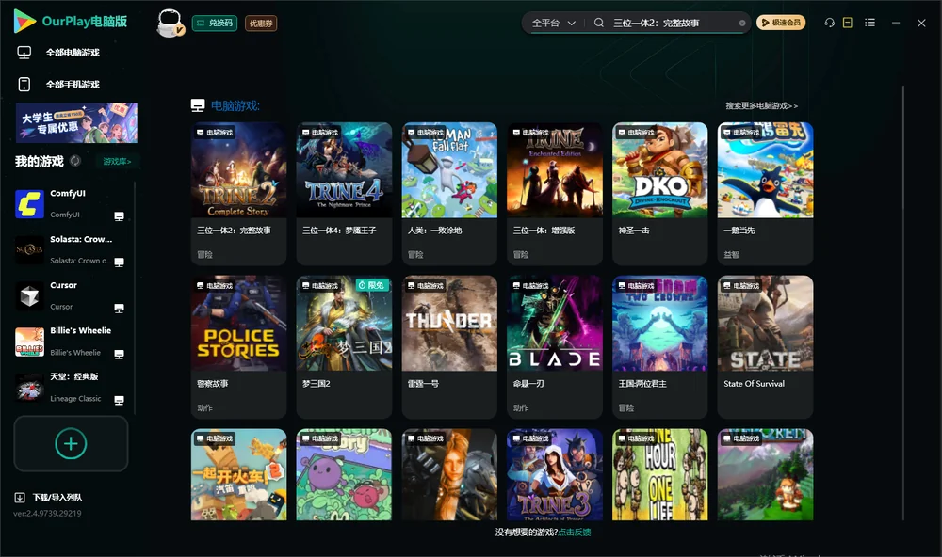
Task: Open Thunder 雷霆一号 game card
Action: (x=449, y=346)
